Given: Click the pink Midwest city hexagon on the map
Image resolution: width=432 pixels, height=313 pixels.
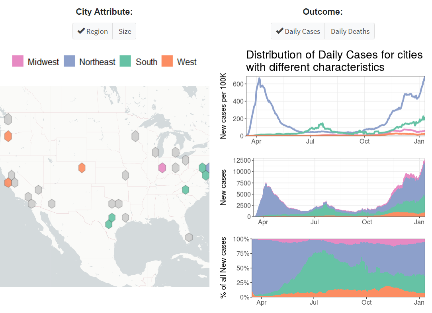Looking at the screenshot, I should 162,168.
